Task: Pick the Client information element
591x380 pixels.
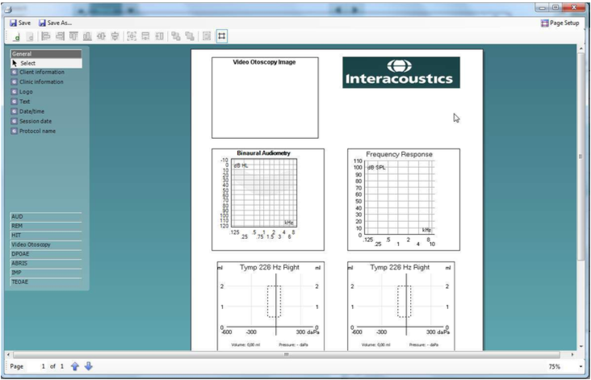Action: (x=42, y=72)
